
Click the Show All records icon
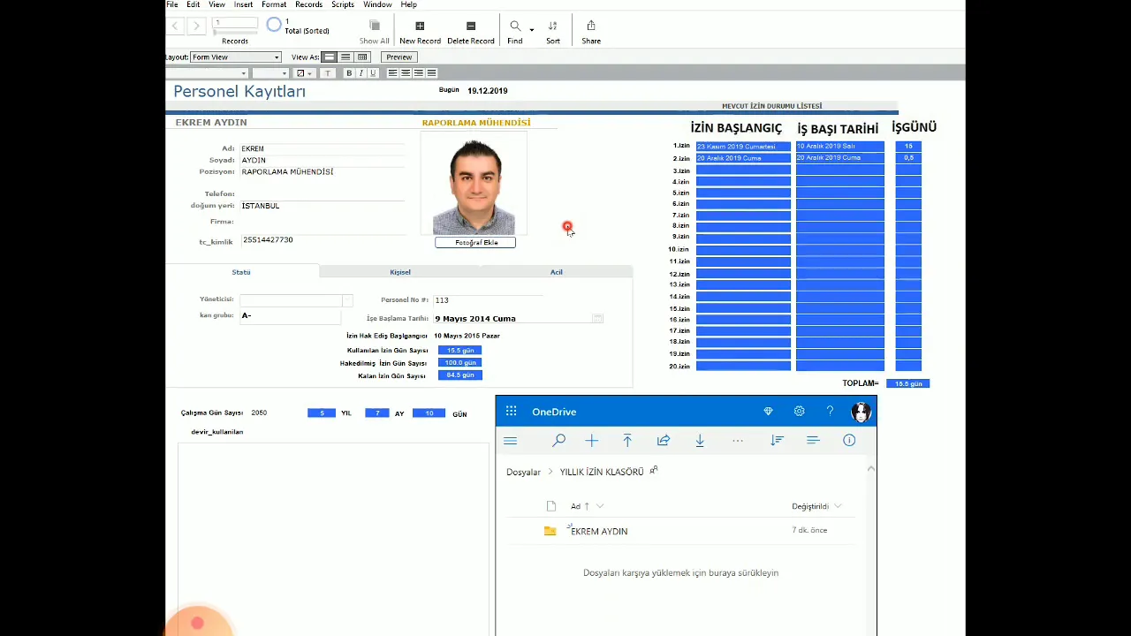(x=375, y=26)
